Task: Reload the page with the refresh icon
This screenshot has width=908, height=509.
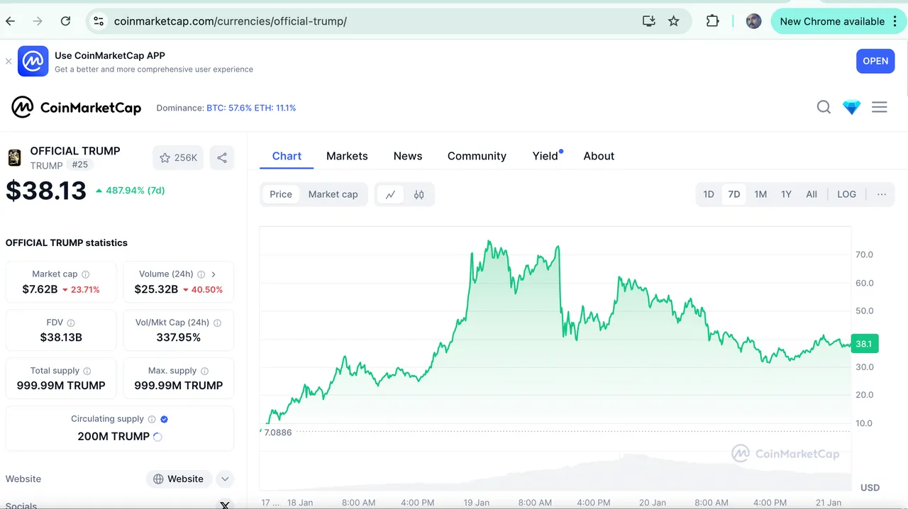Action: coord(65,21)
